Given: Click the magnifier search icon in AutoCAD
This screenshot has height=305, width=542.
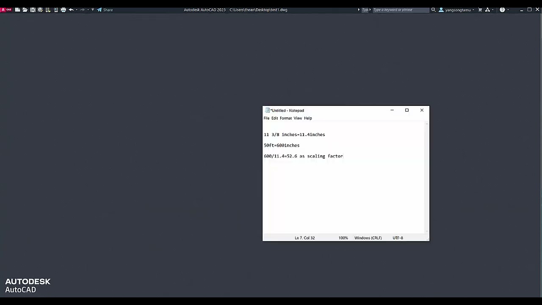Looking at the screenshot, I should [x=433, y=10].
